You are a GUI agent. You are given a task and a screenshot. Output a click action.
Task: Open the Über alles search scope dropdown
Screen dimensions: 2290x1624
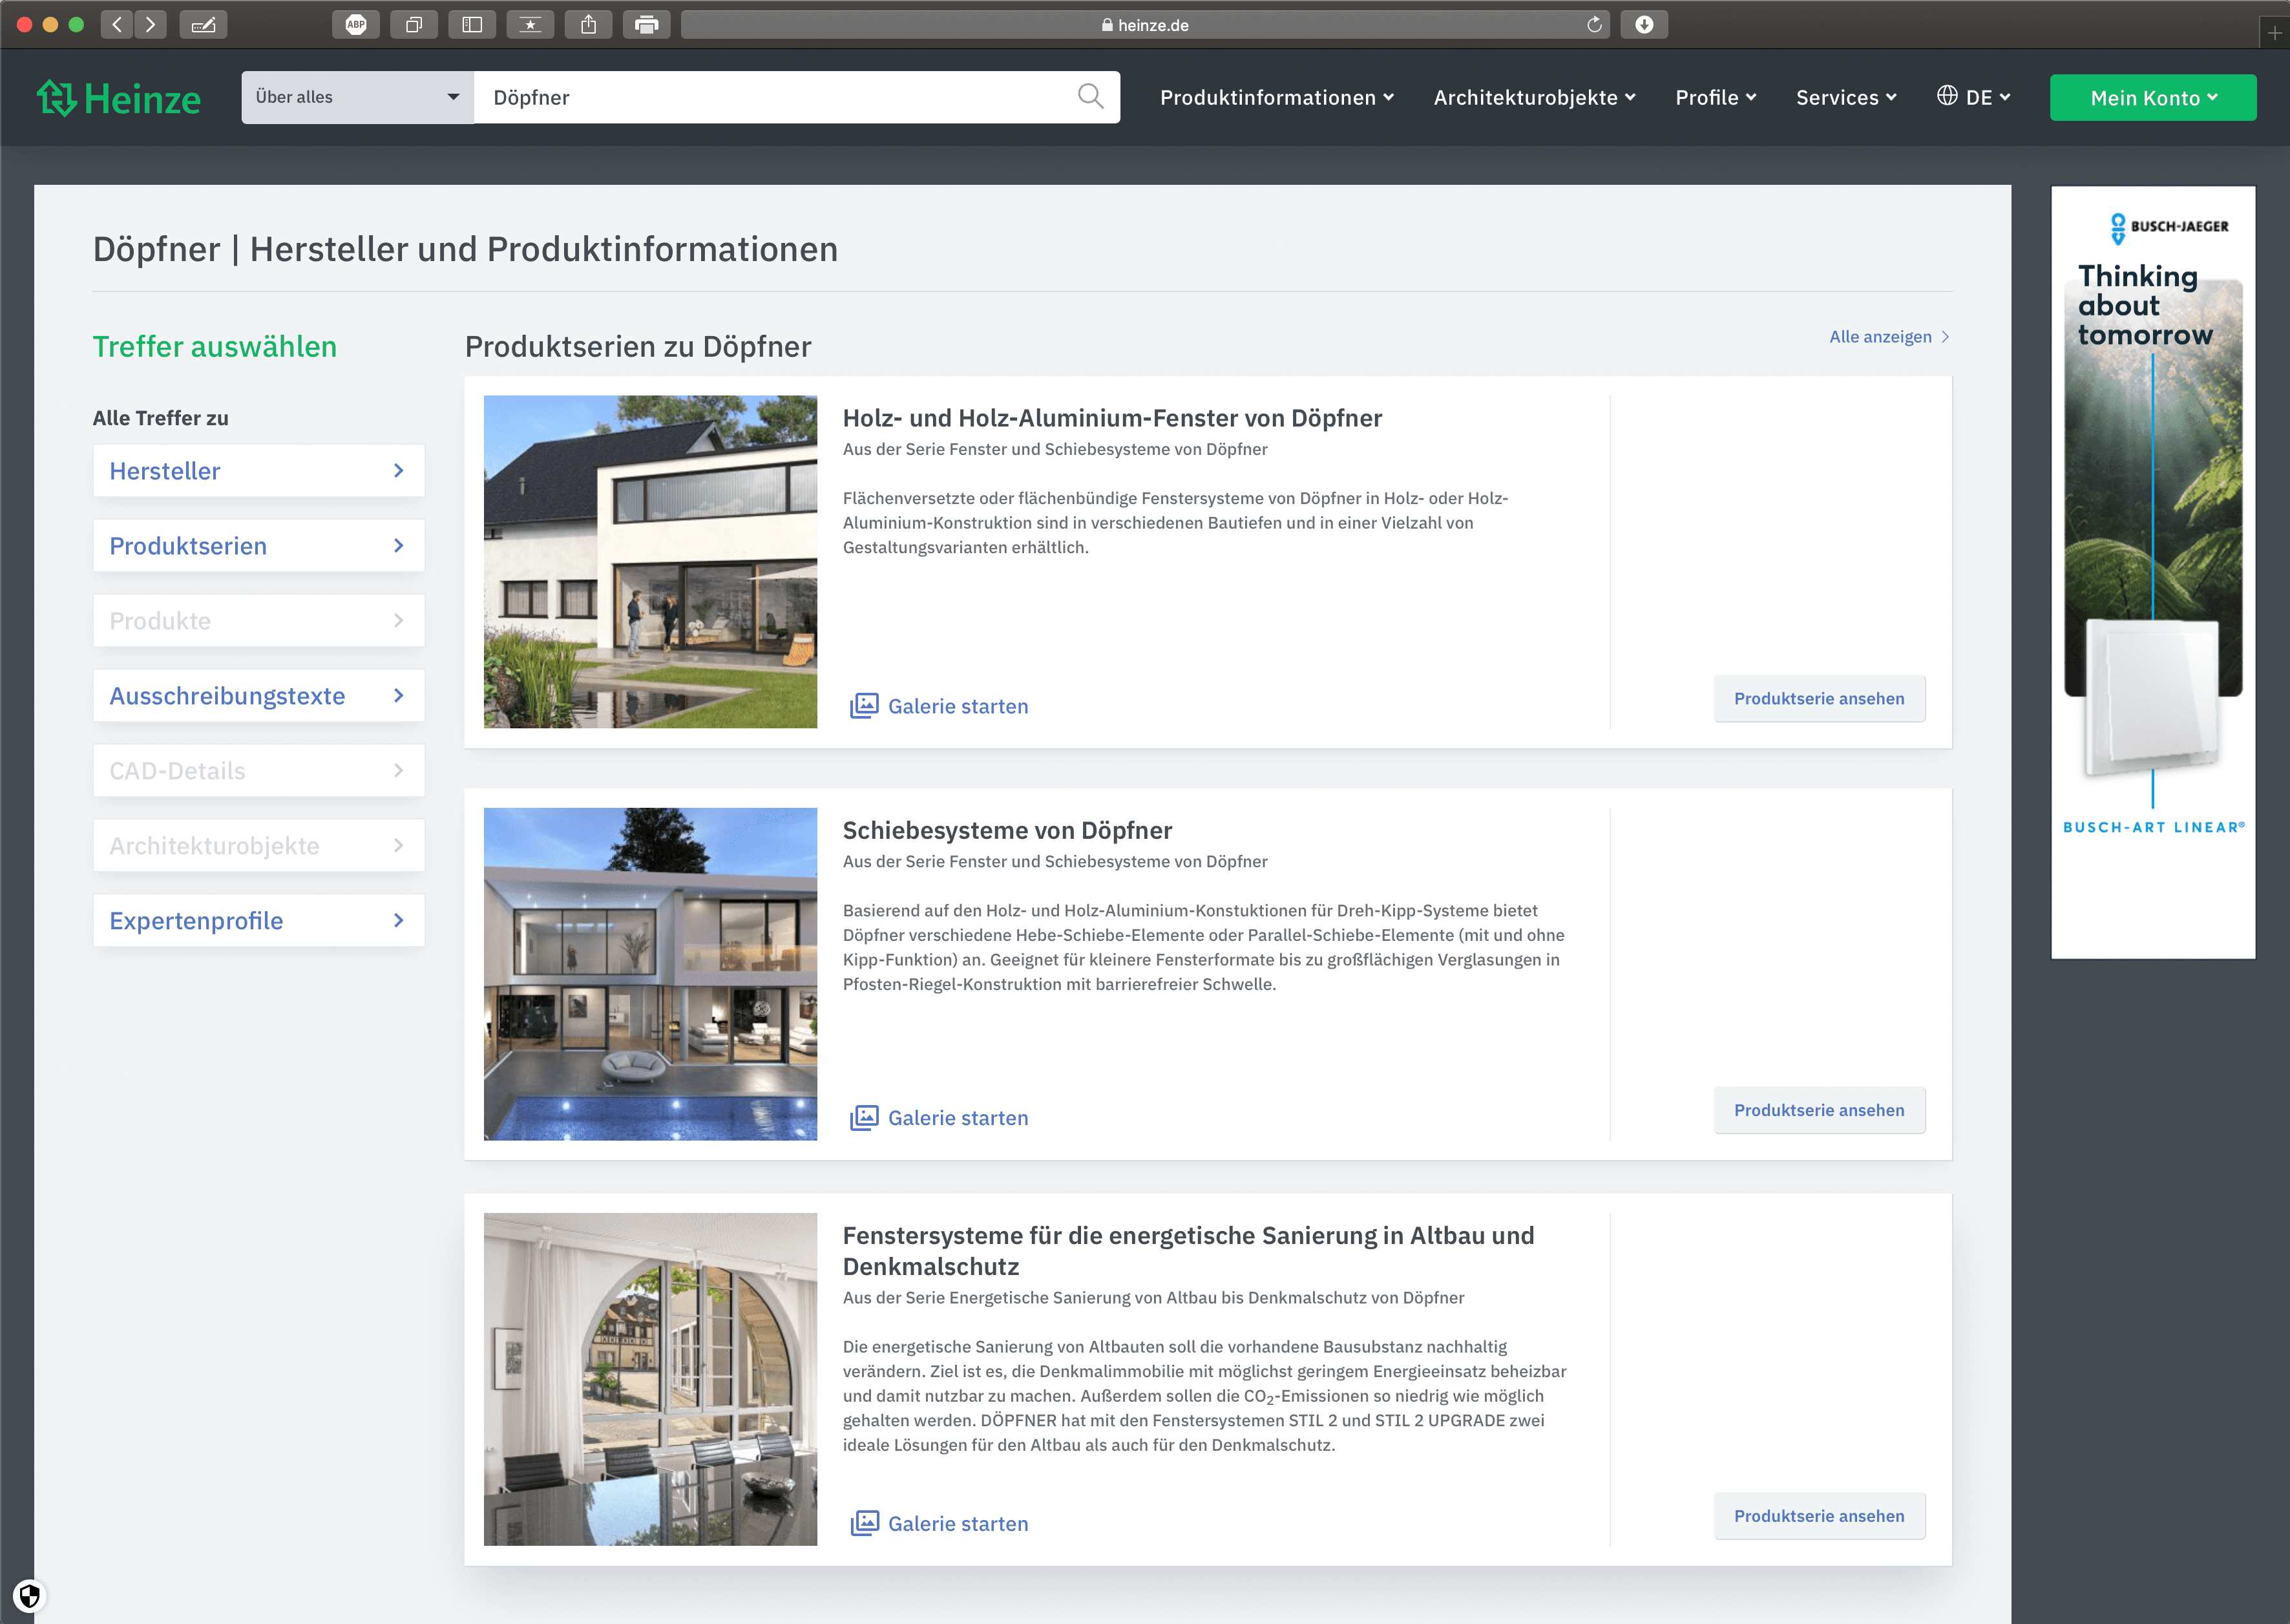click(357, 97)
